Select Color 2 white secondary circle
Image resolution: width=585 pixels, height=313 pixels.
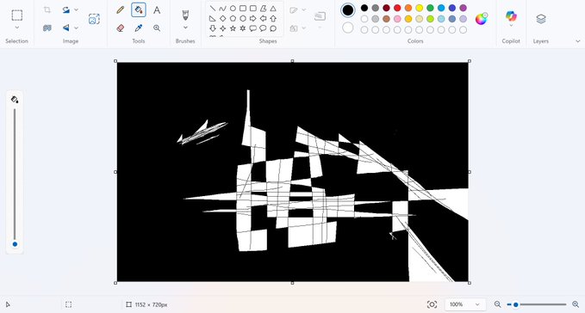pos(348,28)
